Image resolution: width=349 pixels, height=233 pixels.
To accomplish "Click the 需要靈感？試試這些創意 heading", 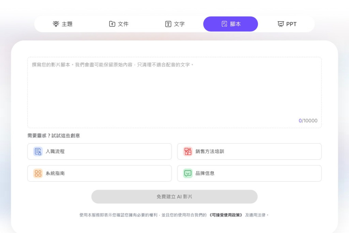I will pos(54,136).
